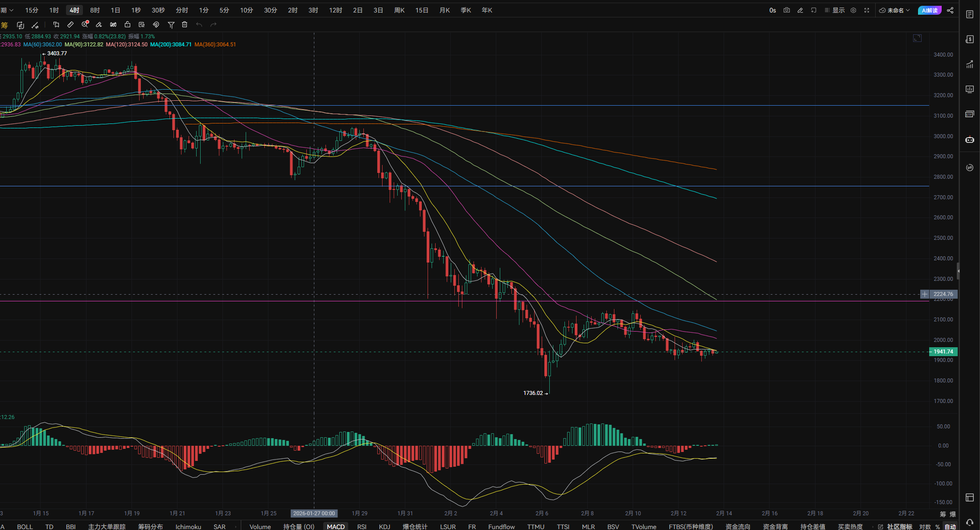Toggle the 自动 auto scale
Viewport: 980px width, 530px height.
click(950, 526)
